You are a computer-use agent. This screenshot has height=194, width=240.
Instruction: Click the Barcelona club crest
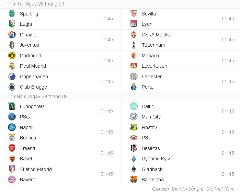pos(134,180)
